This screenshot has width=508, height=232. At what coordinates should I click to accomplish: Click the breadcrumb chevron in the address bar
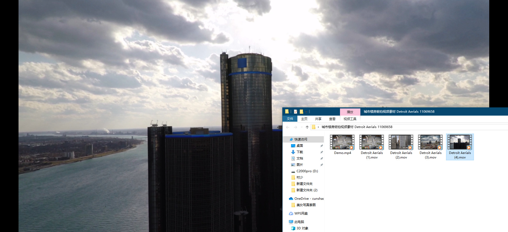point(318,127)
